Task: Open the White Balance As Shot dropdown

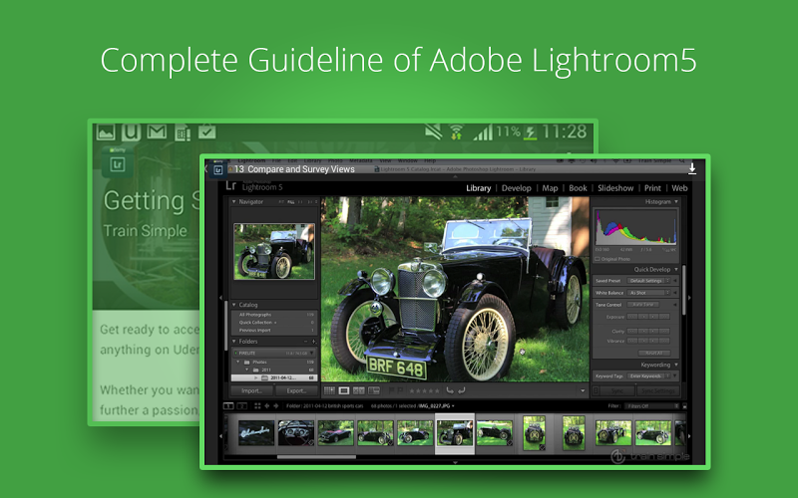Action: coord(649,293)
